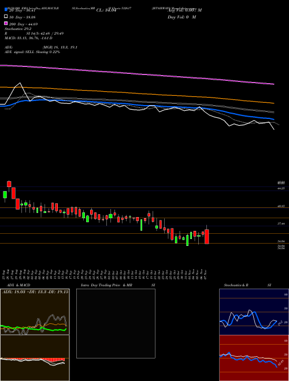Click the magenta 200 Day legend swatch

click(6, 23)
